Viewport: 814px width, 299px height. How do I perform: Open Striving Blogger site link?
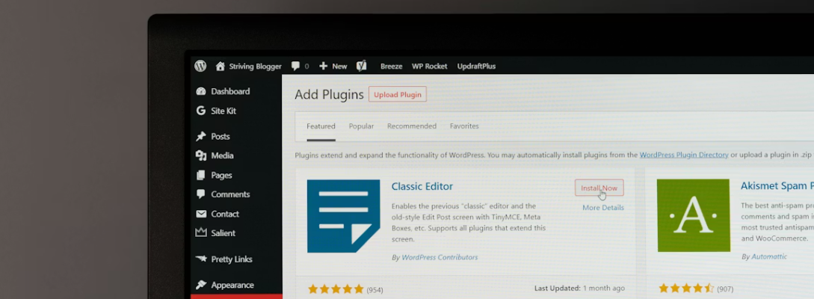coord(256,67)
